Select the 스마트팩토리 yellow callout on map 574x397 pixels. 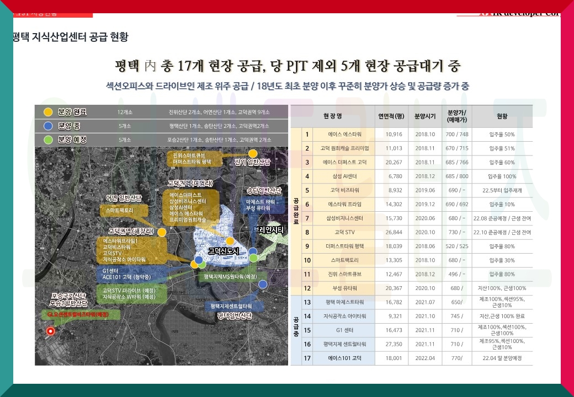click(124, 211)
